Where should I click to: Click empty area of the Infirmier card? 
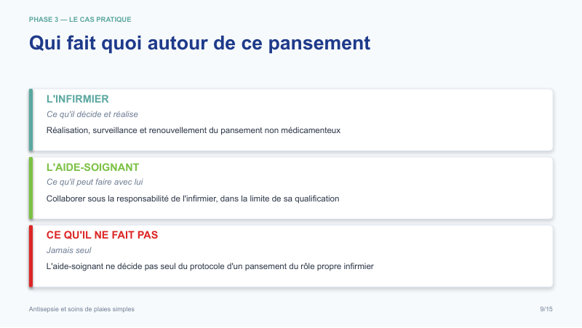click(x=445, y=120)
